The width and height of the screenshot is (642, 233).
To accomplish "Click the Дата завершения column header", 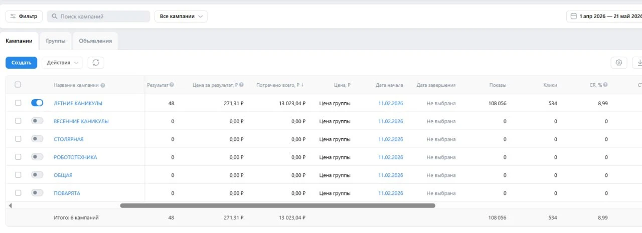I will click(436, 85).
